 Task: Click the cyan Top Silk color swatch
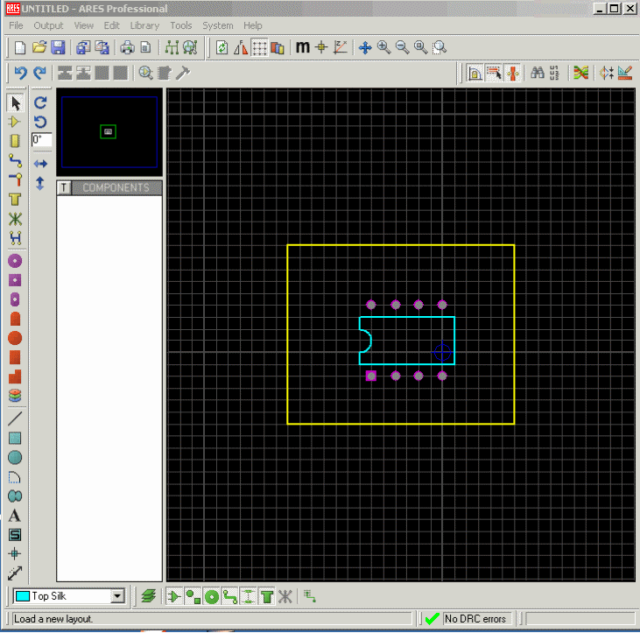click(x=23, y=596)
